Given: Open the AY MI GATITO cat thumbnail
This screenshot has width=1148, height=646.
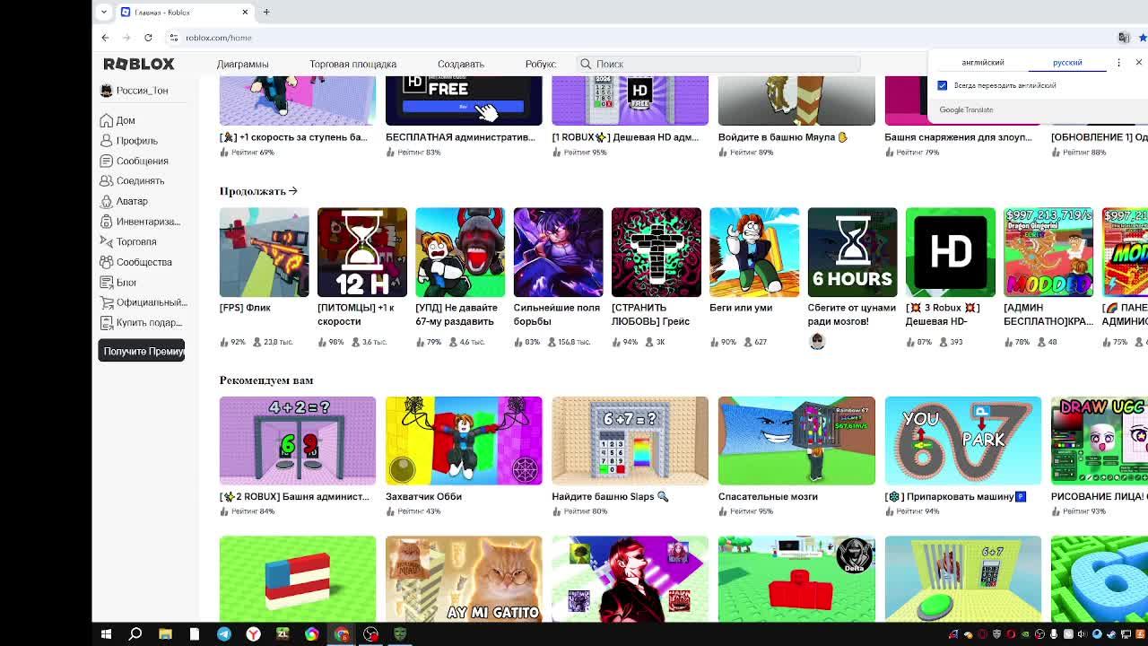Looking at the screenshot, I should (x=464, y=579).
